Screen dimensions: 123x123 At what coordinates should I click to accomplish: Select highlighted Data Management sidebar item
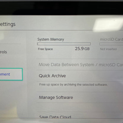(11, 74)
